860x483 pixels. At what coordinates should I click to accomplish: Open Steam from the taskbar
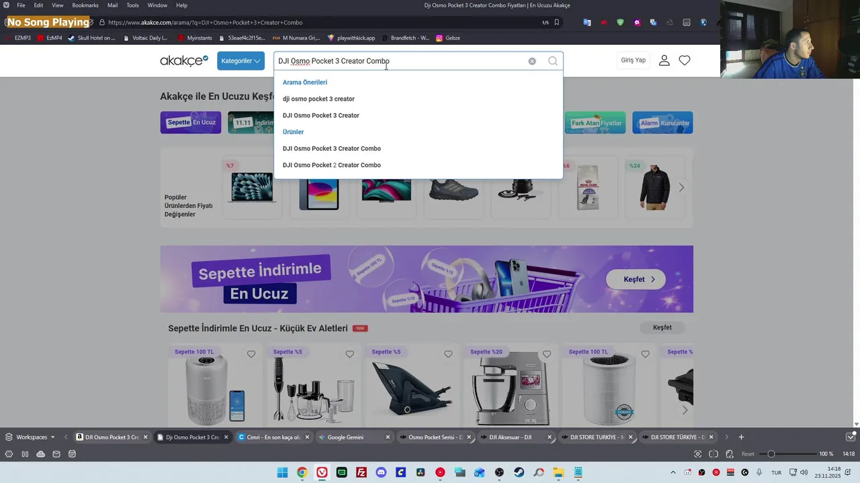pyautogui.click(x=519, y=472)
